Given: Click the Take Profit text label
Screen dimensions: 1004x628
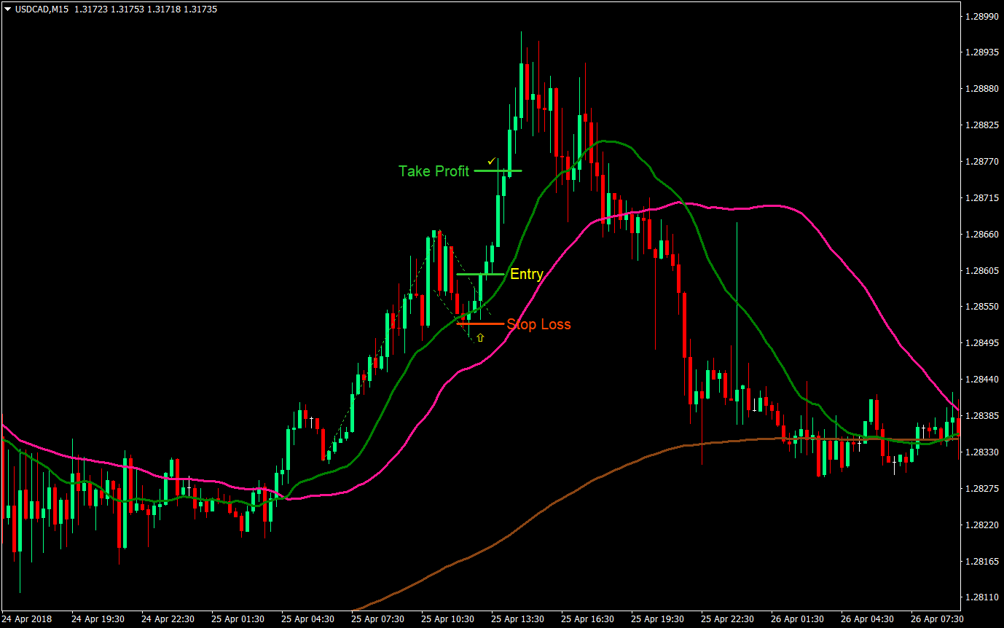Looking at the screenshot, I should coord(434,171).
